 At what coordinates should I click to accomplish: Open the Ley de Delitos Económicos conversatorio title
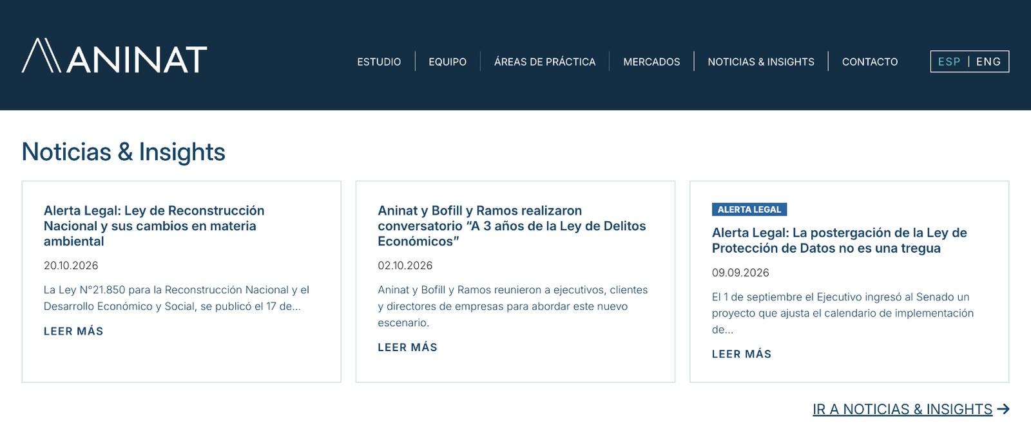[512, 226]
